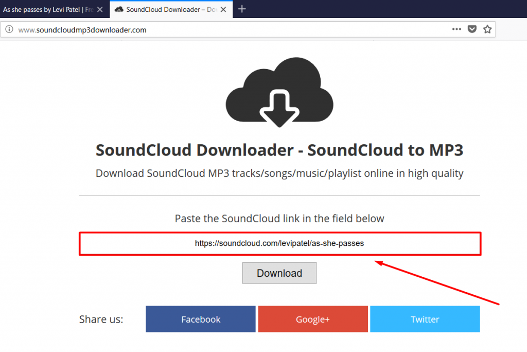
Task: Open the page actions three-dot menu
Action: 456,29
